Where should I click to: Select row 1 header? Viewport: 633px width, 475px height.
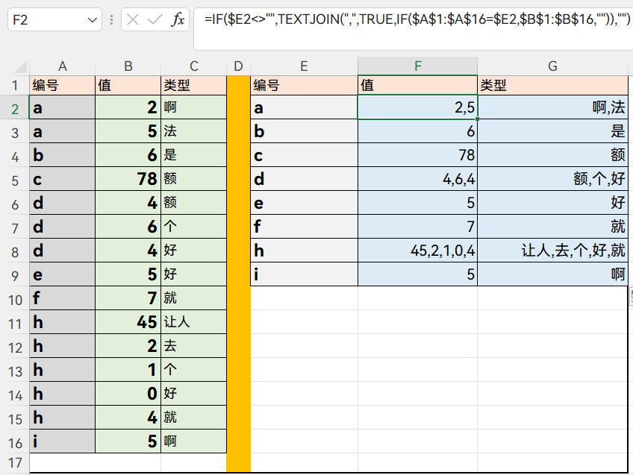[14, 85]
